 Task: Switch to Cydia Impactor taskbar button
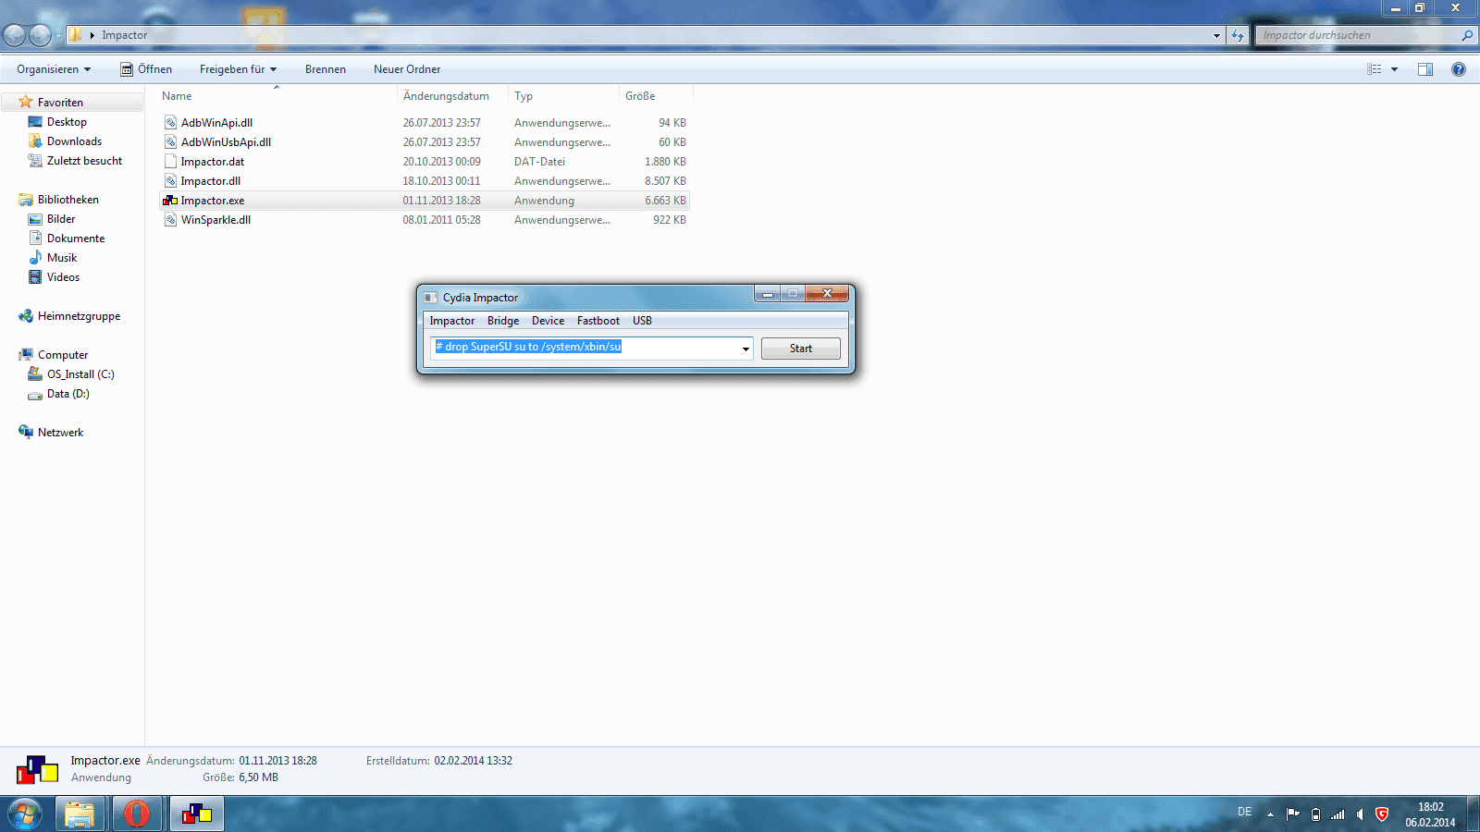tap(196, 814)
